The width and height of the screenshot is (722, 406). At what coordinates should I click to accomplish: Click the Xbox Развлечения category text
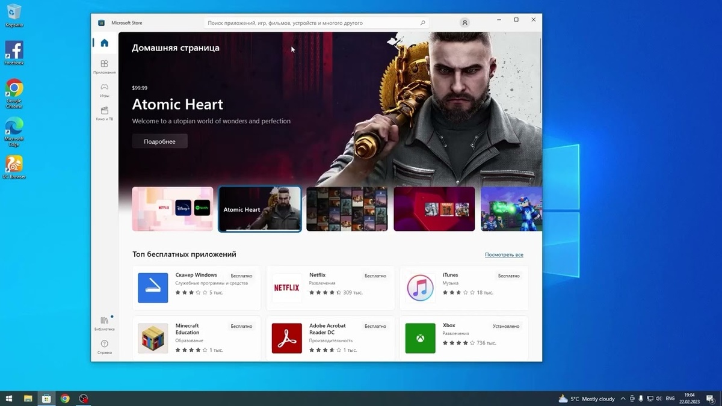click(455, 333)
